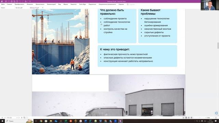This screenshot has height=123, width=219.
Task: Click the РУС language indicator
Action: pyautogui.click(x=205, y=121)
